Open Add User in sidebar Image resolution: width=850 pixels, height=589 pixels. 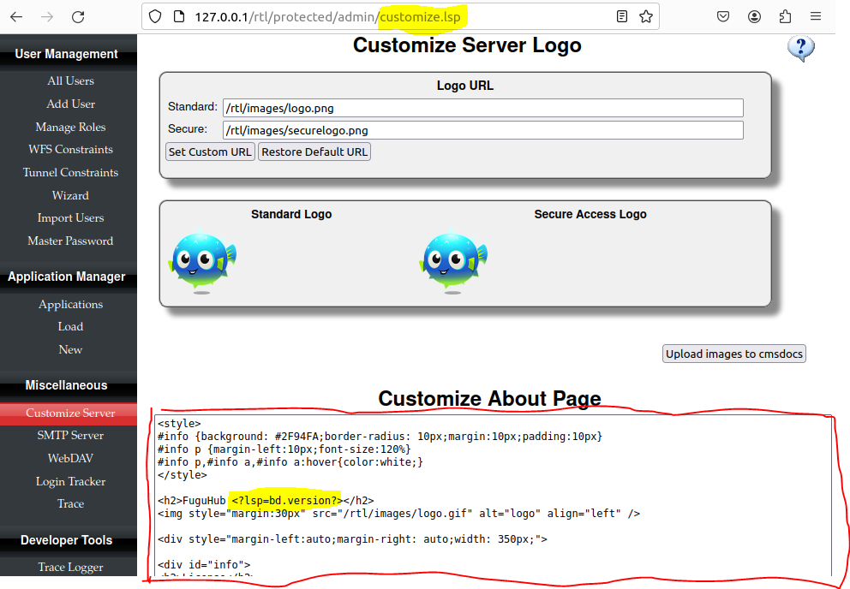click(x=70, y=104)
